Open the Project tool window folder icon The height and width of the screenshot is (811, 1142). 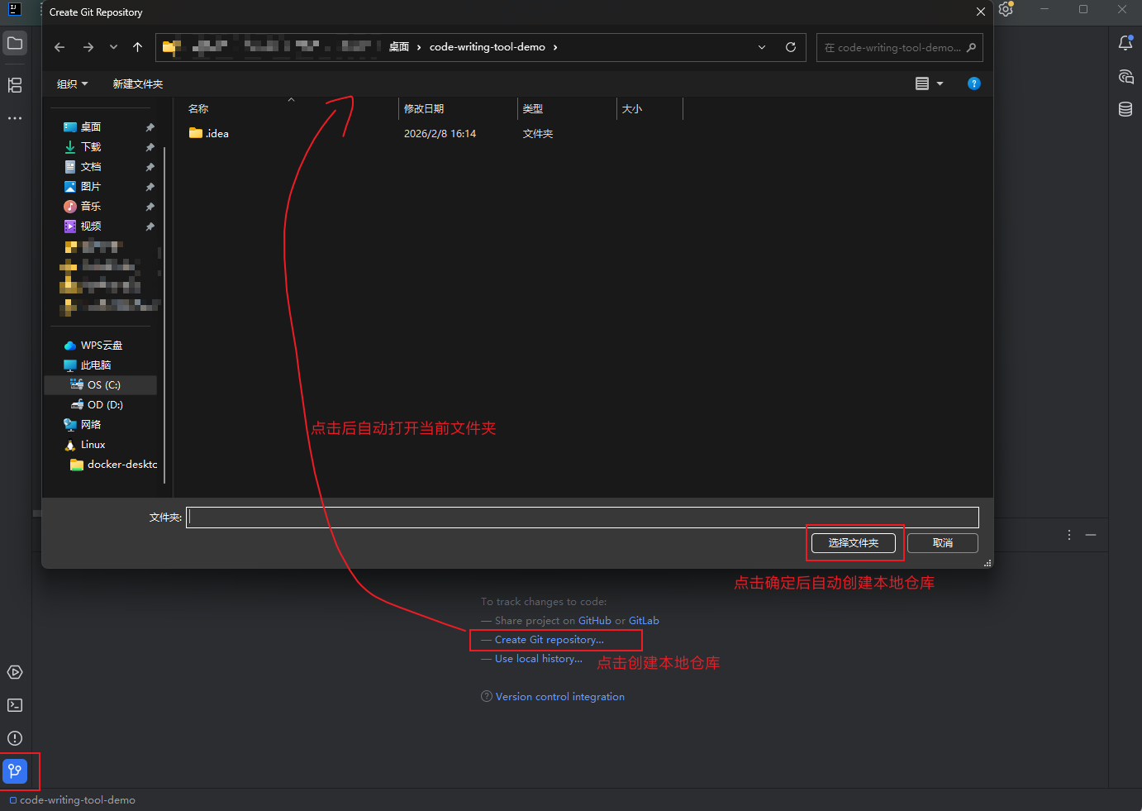15,43
